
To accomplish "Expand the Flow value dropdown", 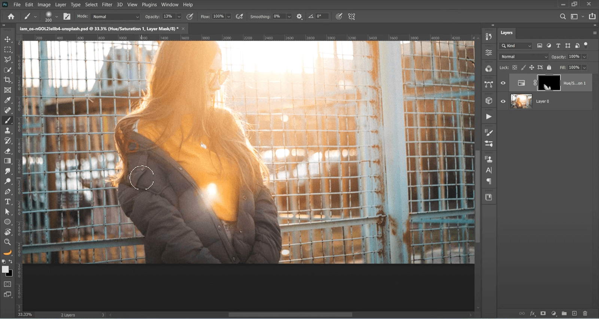I will pos(228,16).
